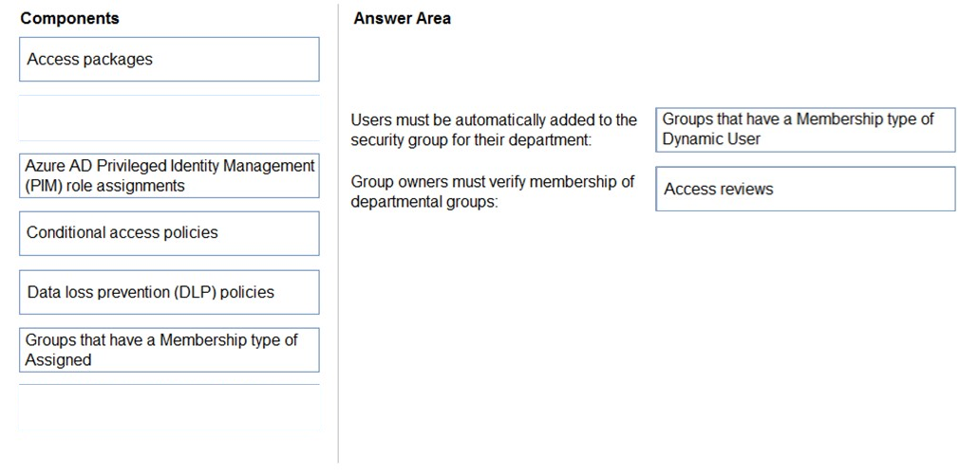Click the Dynamic User groups answer box
This screenshot has width=978, height=474.
pos(805,130)
